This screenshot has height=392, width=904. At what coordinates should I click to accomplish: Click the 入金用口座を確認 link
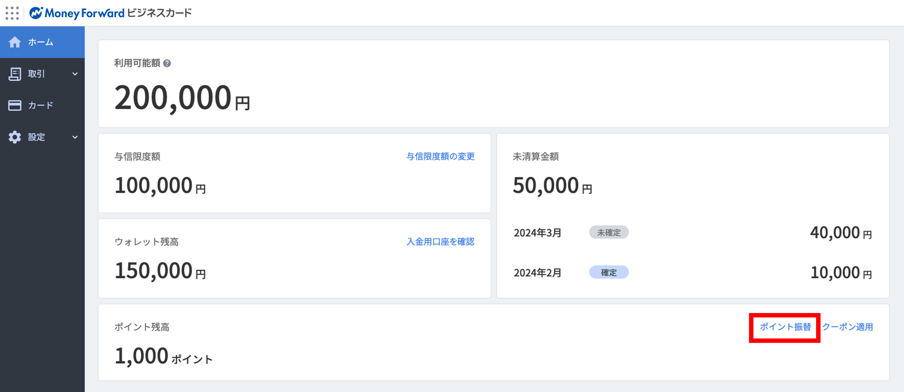click(440, 242)
